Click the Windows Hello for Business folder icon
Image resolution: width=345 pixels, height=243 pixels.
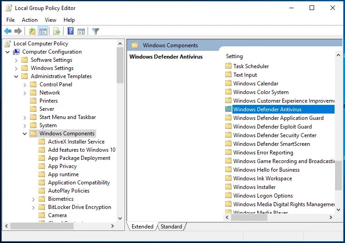pyautogui.click(x=228, y=170)
